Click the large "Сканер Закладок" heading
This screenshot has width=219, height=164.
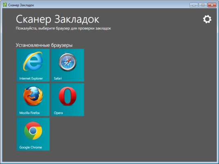[x=58, y=19]
